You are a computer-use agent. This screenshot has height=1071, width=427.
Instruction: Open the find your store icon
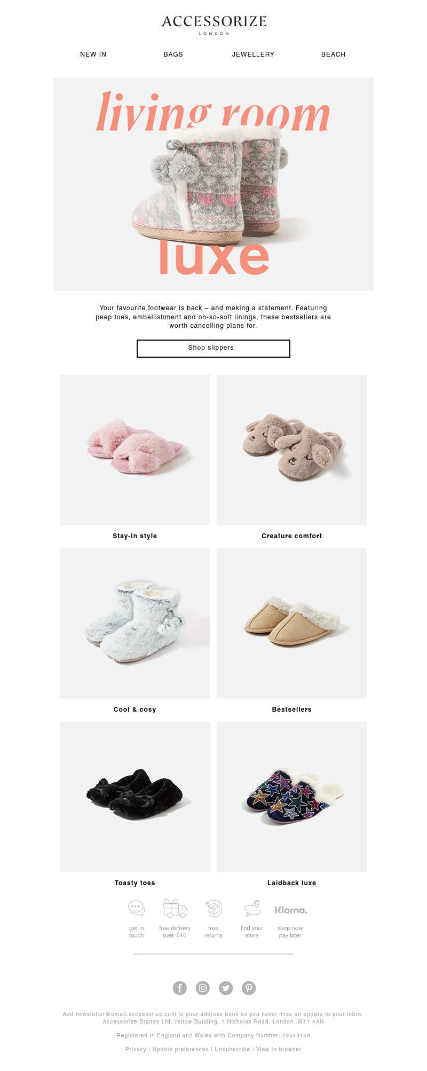coord(252,908)
